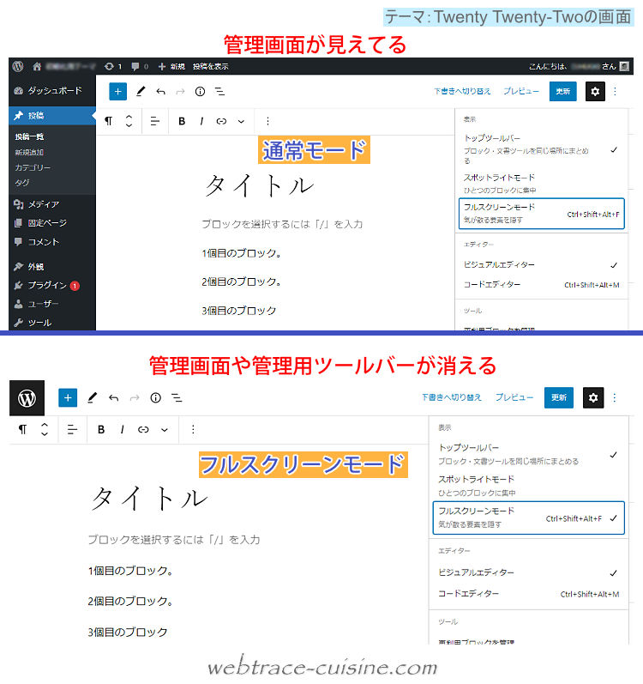Toggle italic in the upper block toolbar
Image resolution: width=643 pixels, height=684 pixels.
click(x=201, y=121)
